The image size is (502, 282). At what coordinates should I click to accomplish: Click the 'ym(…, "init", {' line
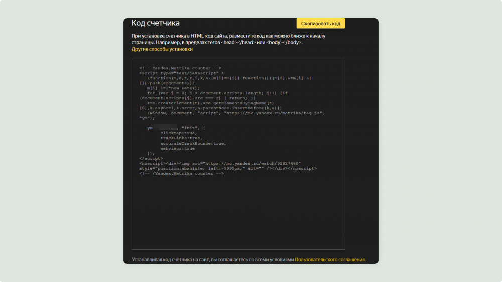[176, 128]
